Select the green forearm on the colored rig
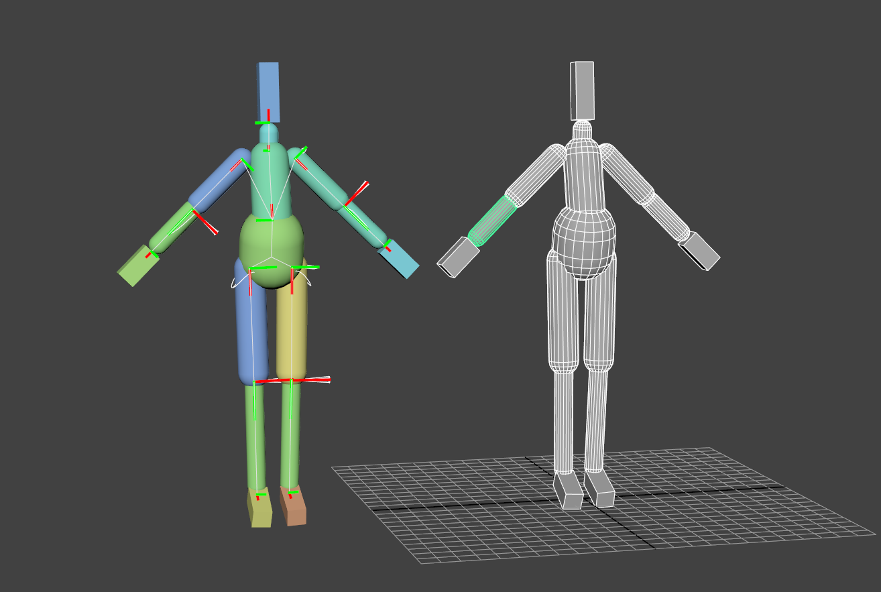The height and width of the screenshot is (592, 881). pos(172,227)
